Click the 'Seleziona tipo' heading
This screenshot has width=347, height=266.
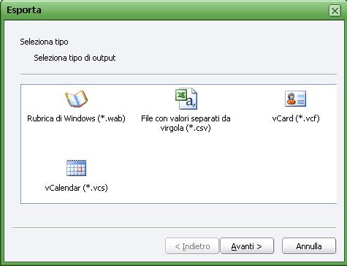[x=44, y=42]
